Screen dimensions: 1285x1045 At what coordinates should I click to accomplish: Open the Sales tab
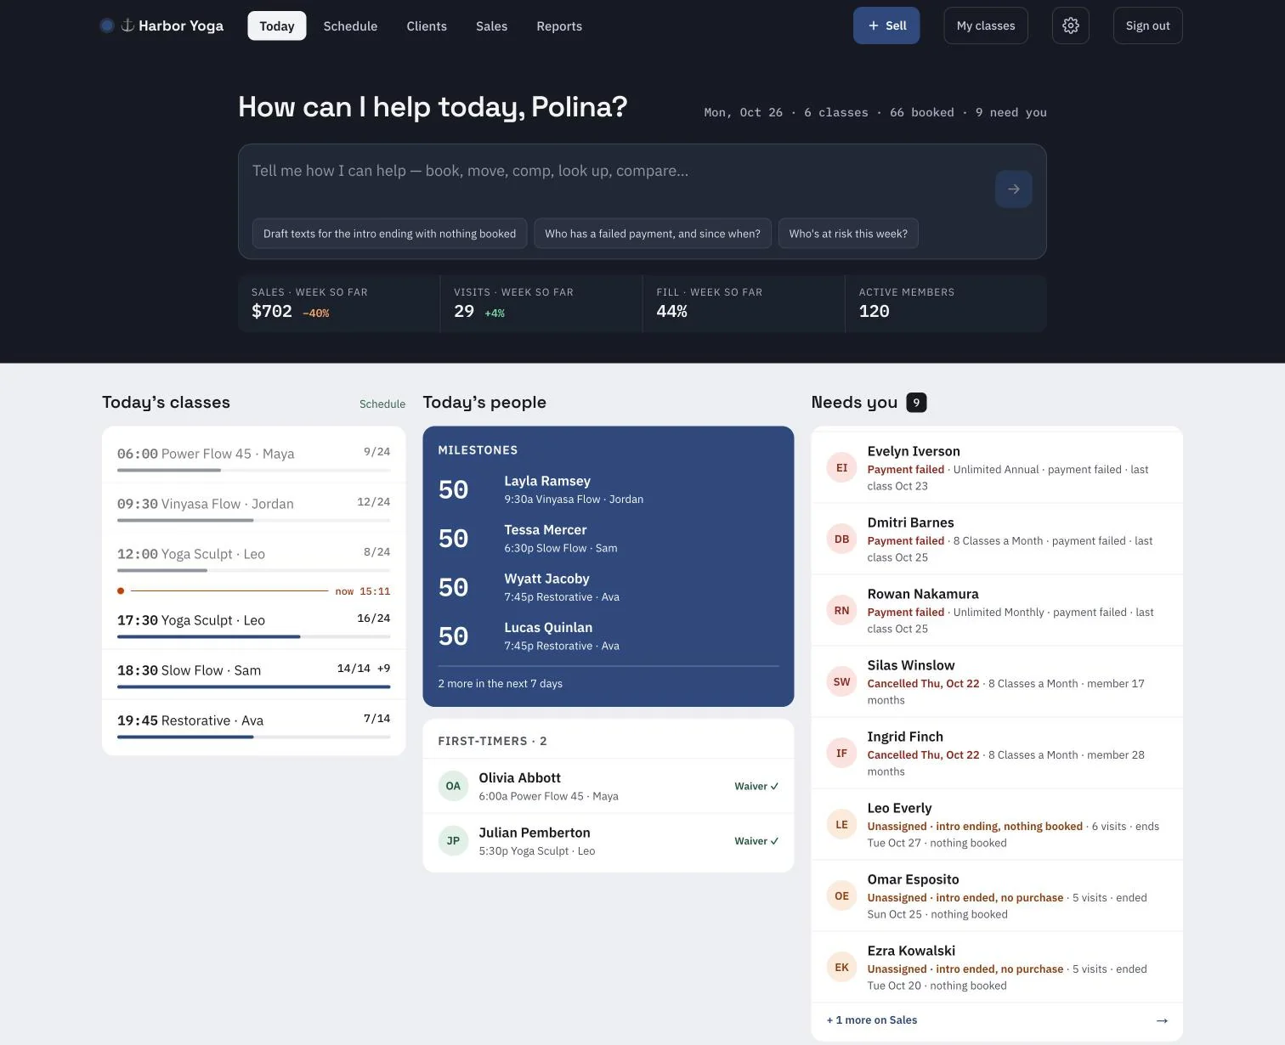point(491,26)
